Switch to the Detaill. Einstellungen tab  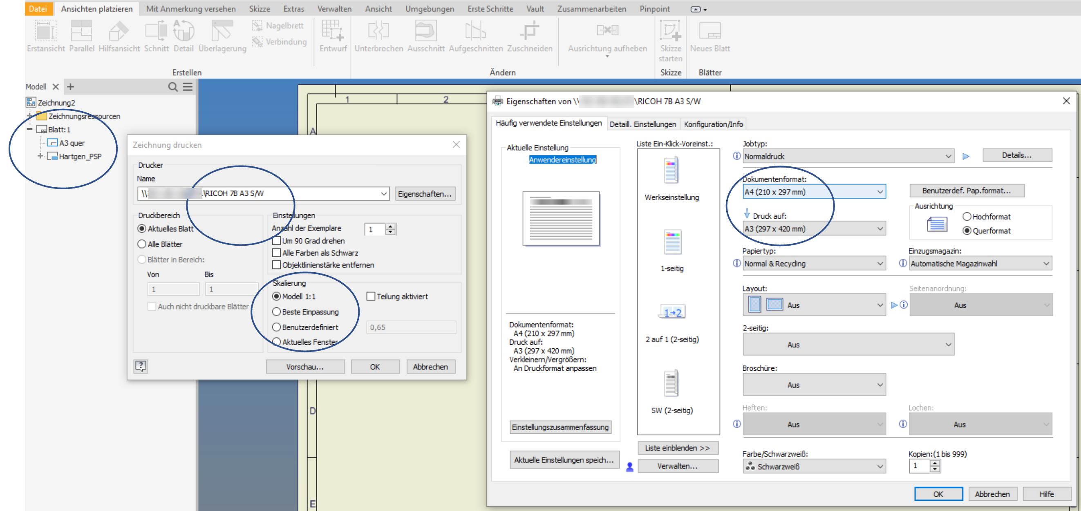click(642, 124)
